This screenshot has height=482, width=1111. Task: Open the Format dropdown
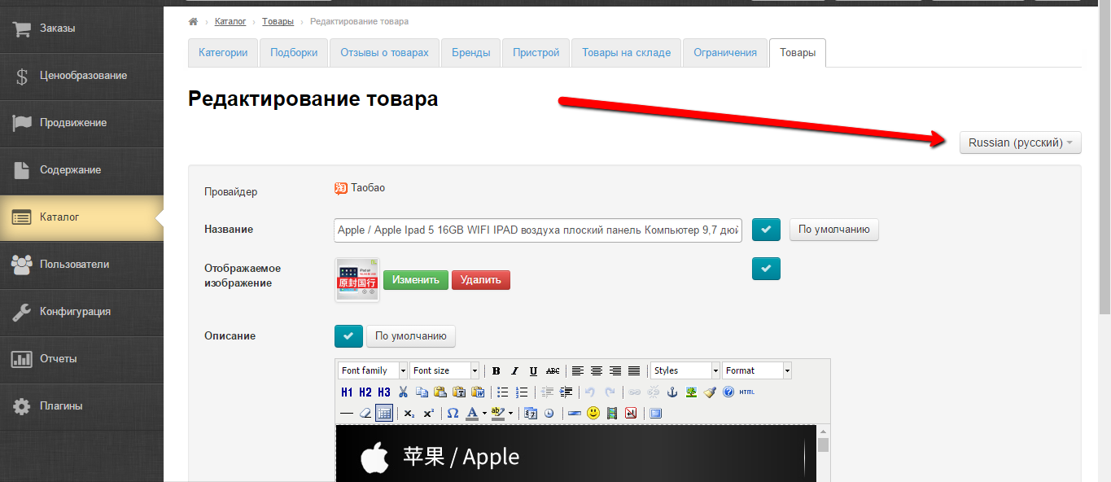point(757,370)
